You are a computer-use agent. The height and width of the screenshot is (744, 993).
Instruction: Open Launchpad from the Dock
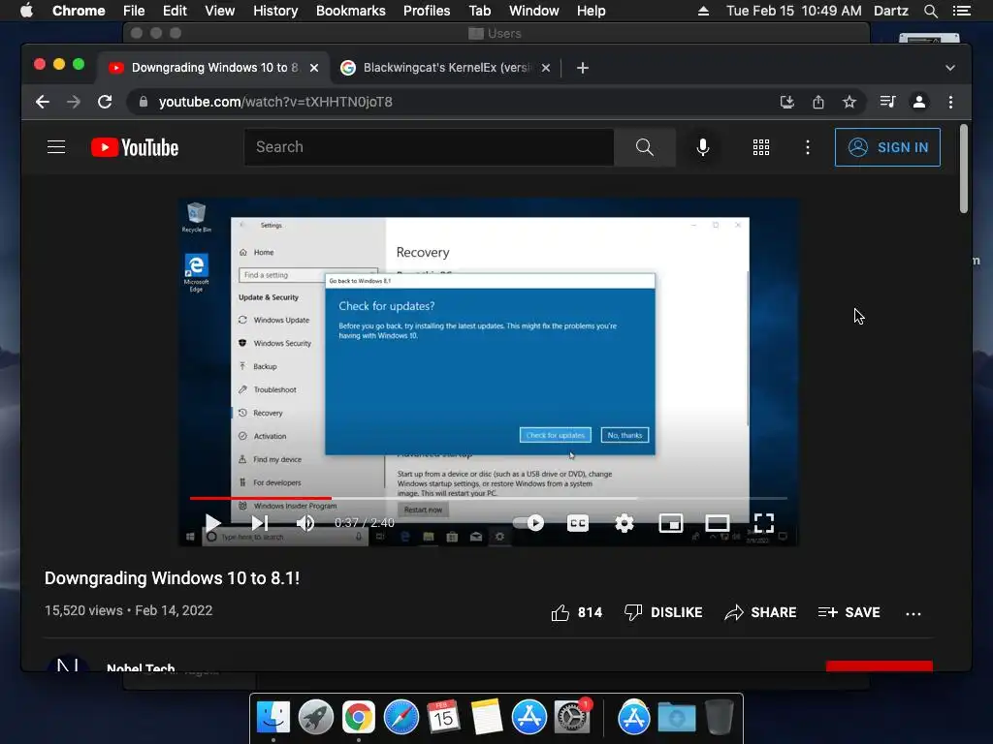pyautogui.click(x=315, y=718)
